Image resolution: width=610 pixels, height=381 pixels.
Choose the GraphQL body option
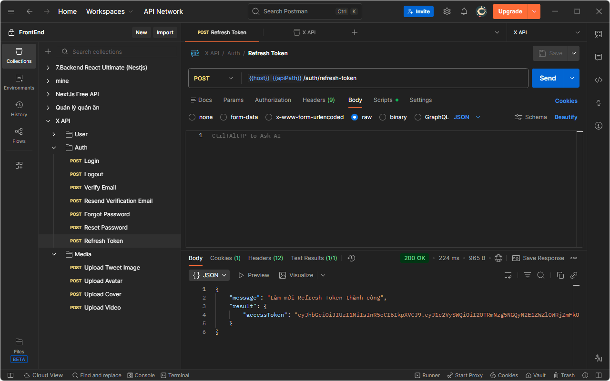[418, 117]
